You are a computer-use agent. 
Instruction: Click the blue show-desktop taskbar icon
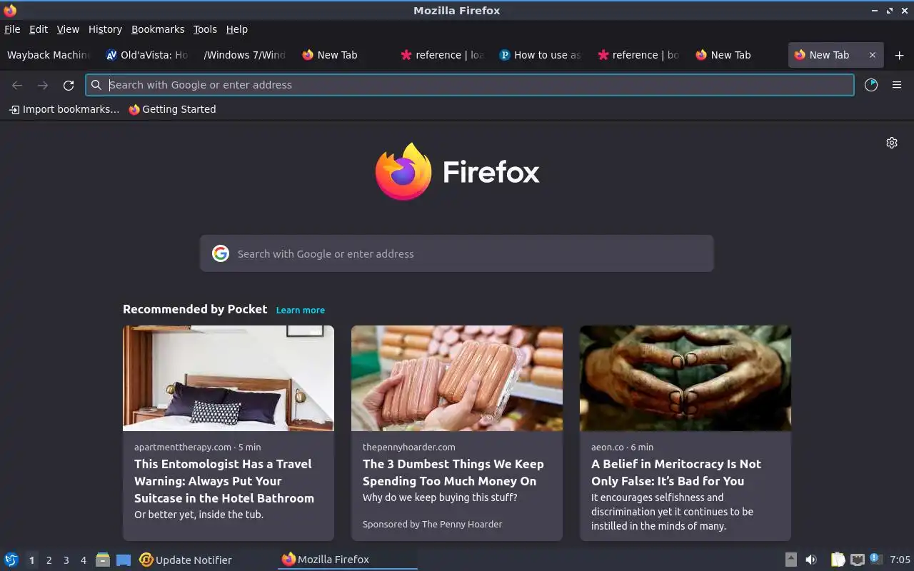[124, 560]
